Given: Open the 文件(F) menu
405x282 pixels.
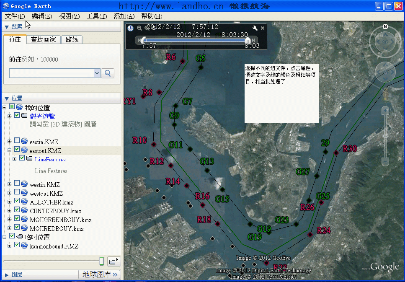Looking at the screenshot, I should [15, 16].
